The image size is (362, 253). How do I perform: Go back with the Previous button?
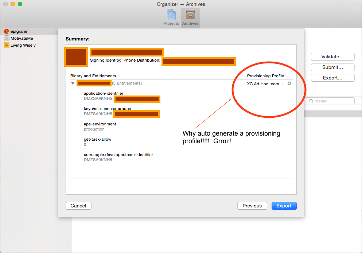click(252, 206)
